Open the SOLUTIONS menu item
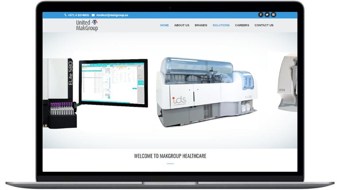This screenshot has height=190, width=340. point(221,25)
